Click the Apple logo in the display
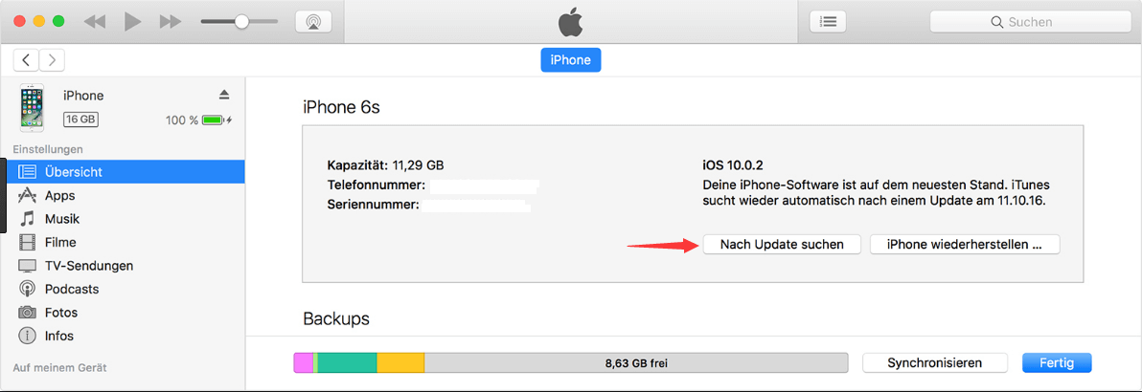 570,23
